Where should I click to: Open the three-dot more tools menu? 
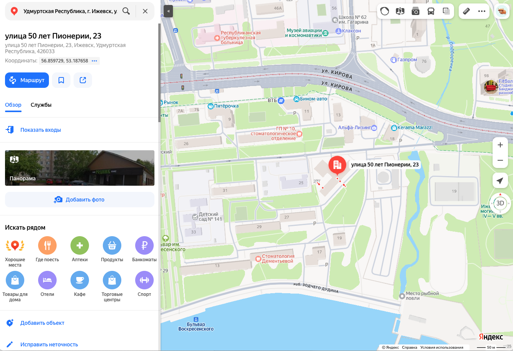pos(482,11)
